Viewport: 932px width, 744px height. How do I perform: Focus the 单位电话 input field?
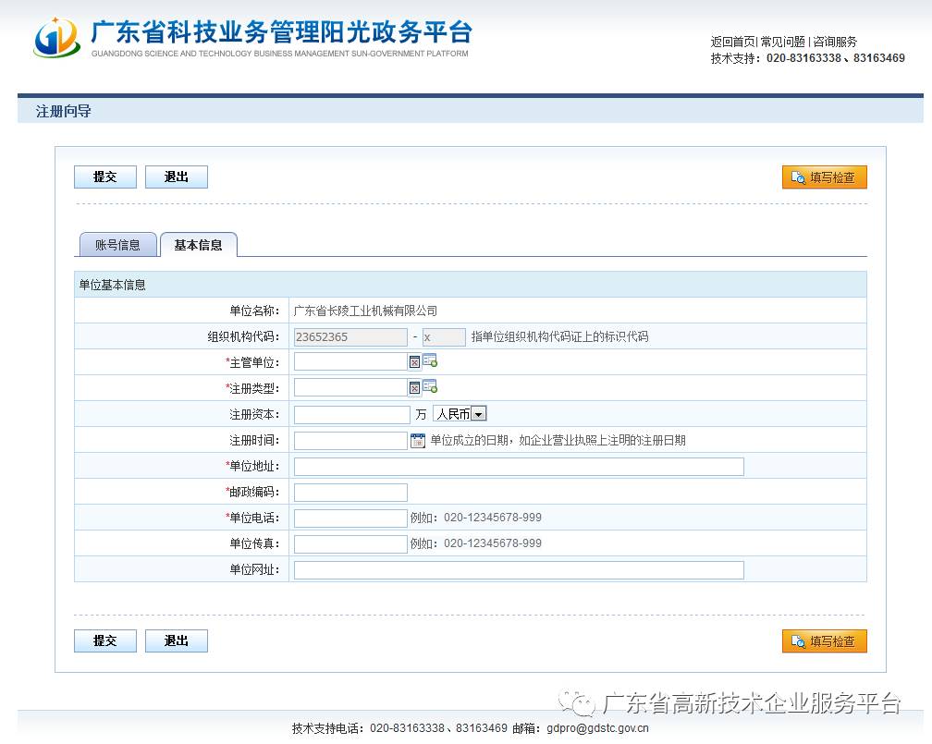[x=350, y=518]
